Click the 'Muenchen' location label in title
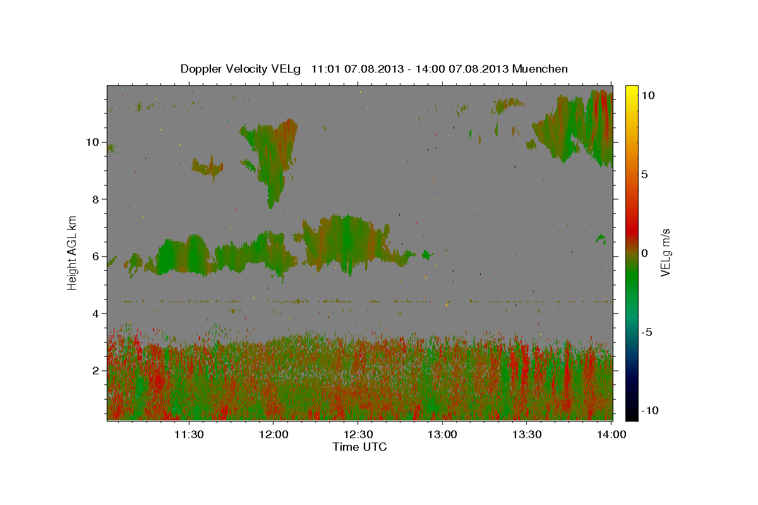758x505 pixels. [x=540, y=69]
